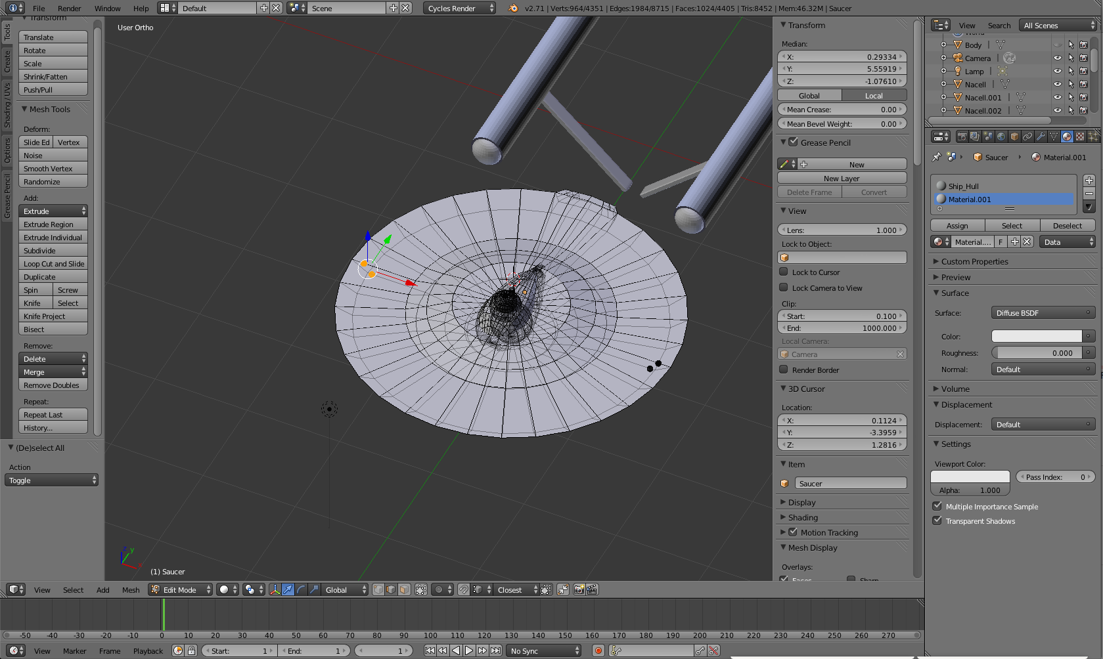Viewport: 1103px width, 659px height.
Task: Click OpenGL render image camera icon
Action: click(579, 589)
